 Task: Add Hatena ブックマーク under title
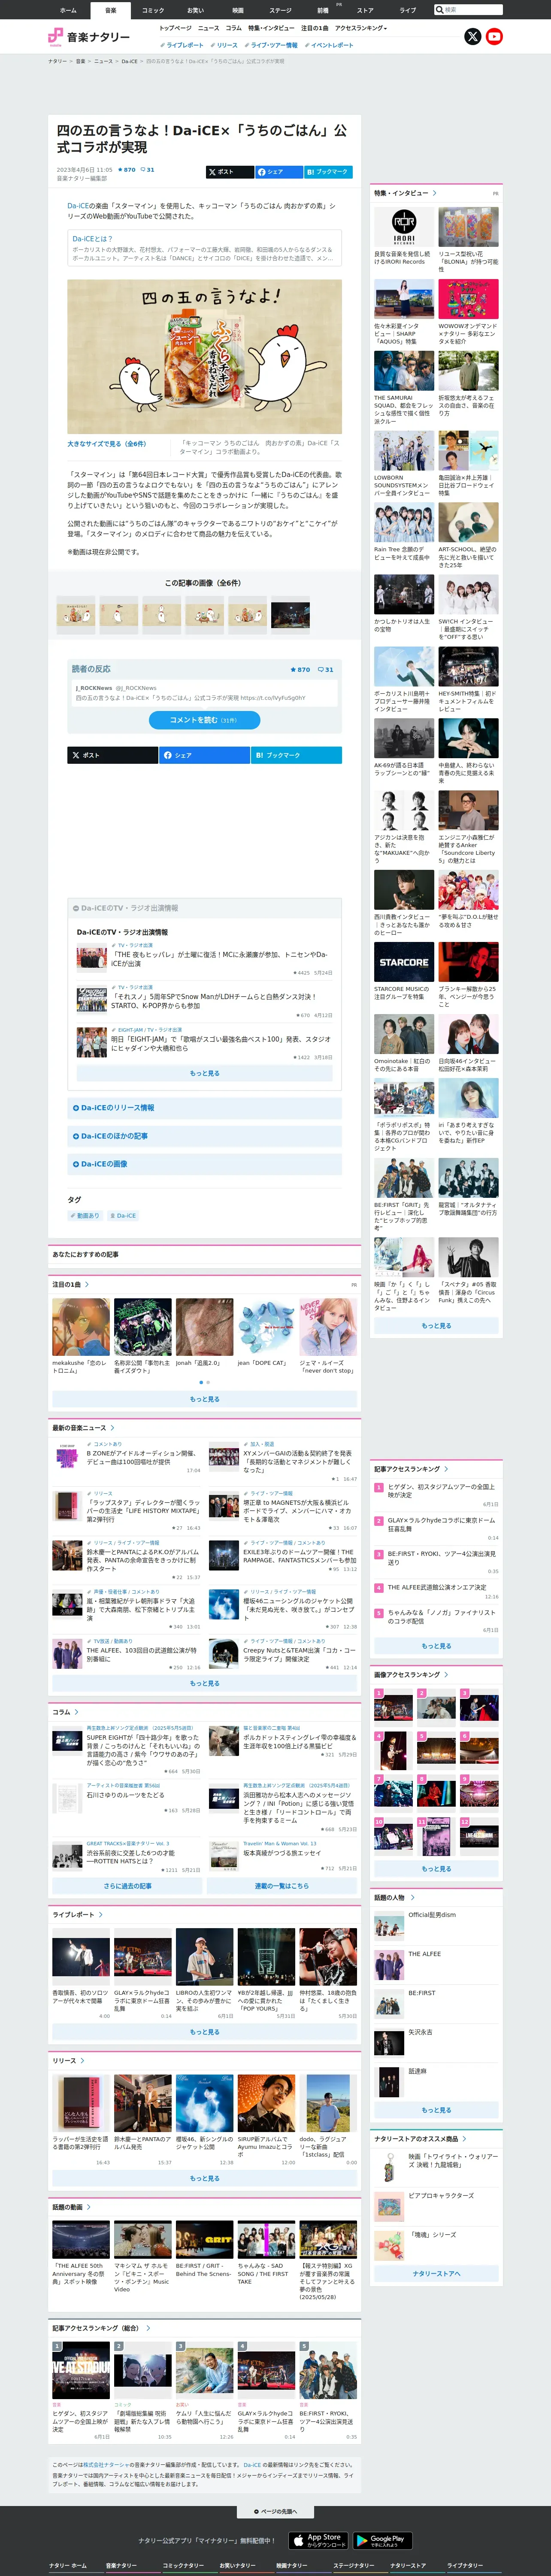(328, 172)
